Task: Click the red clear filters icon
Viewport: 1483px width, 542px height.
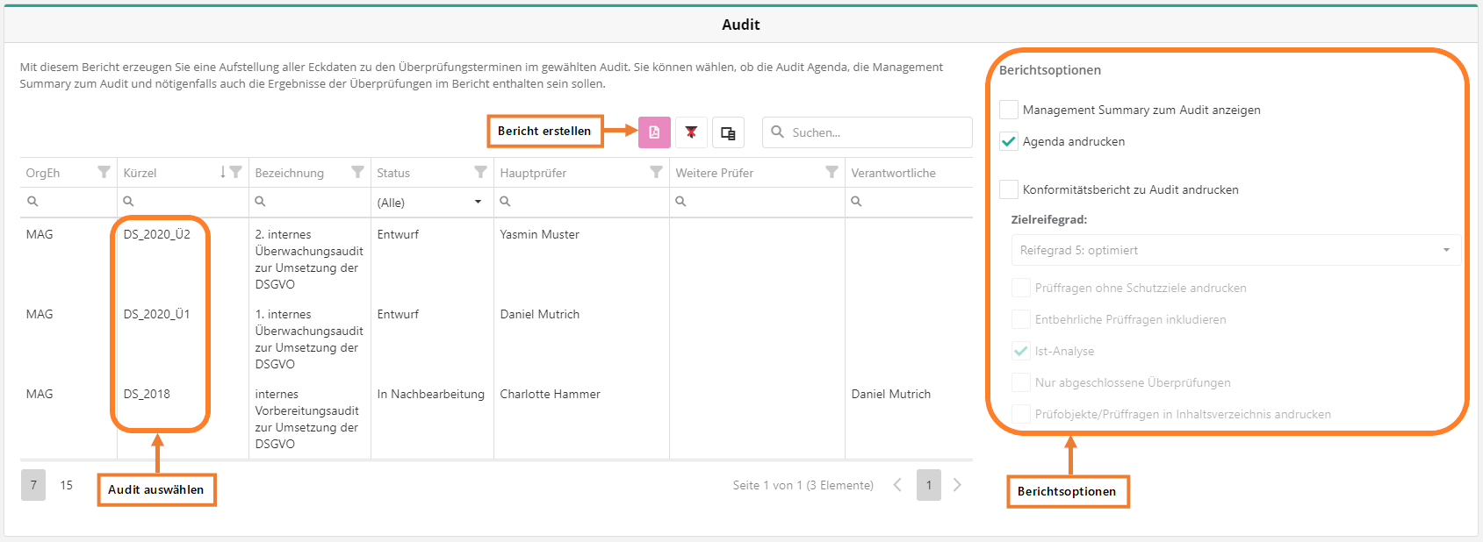Action: click(691, 132)
